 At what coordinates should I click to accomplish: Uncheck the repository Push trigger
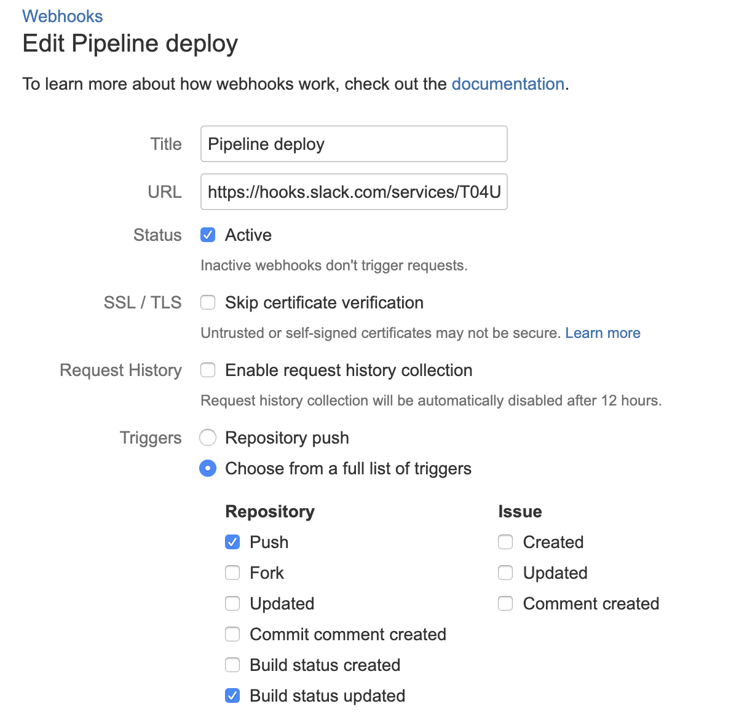(x=232, y=542)
